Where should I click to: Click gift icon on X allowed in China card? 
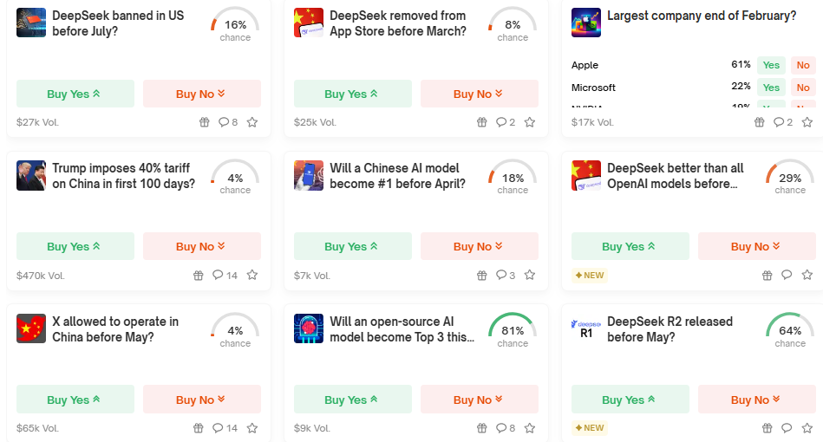click(198, 428)
